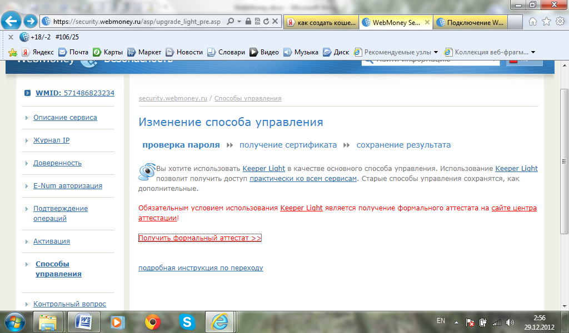
Task: Open the Музыка bookmark
Action: point(301,52)
